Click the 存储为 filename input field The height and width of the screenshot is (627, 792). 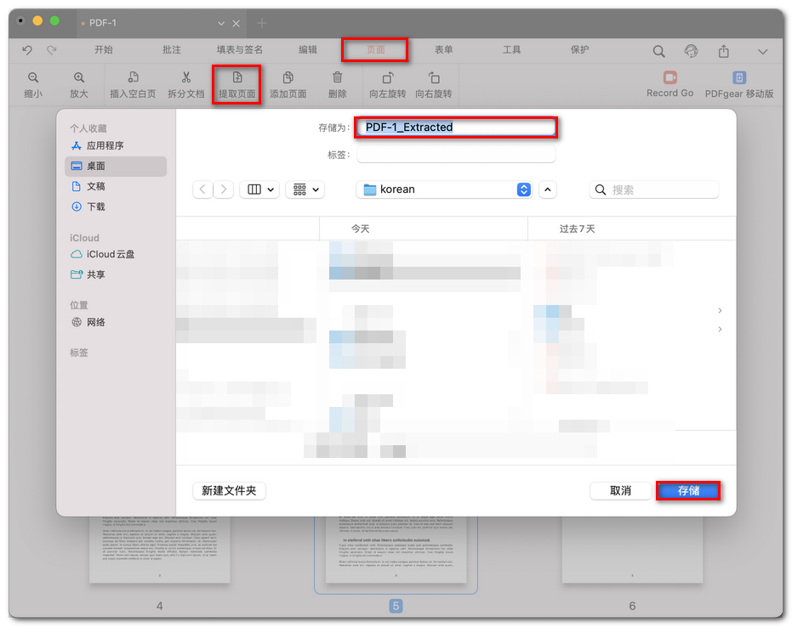456,127
